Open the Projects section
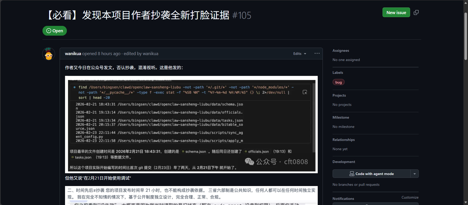The image size is (468, 205). tap(339, 95)
